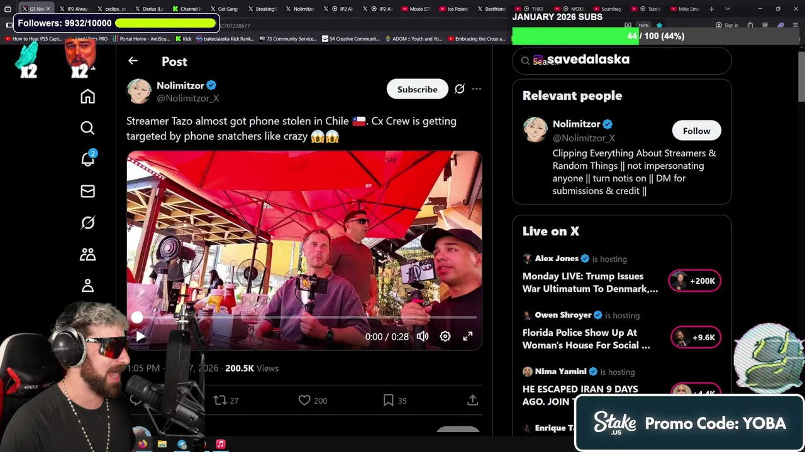Go back using the Post arrow
805x452 pixels.
tap(133, 61)
